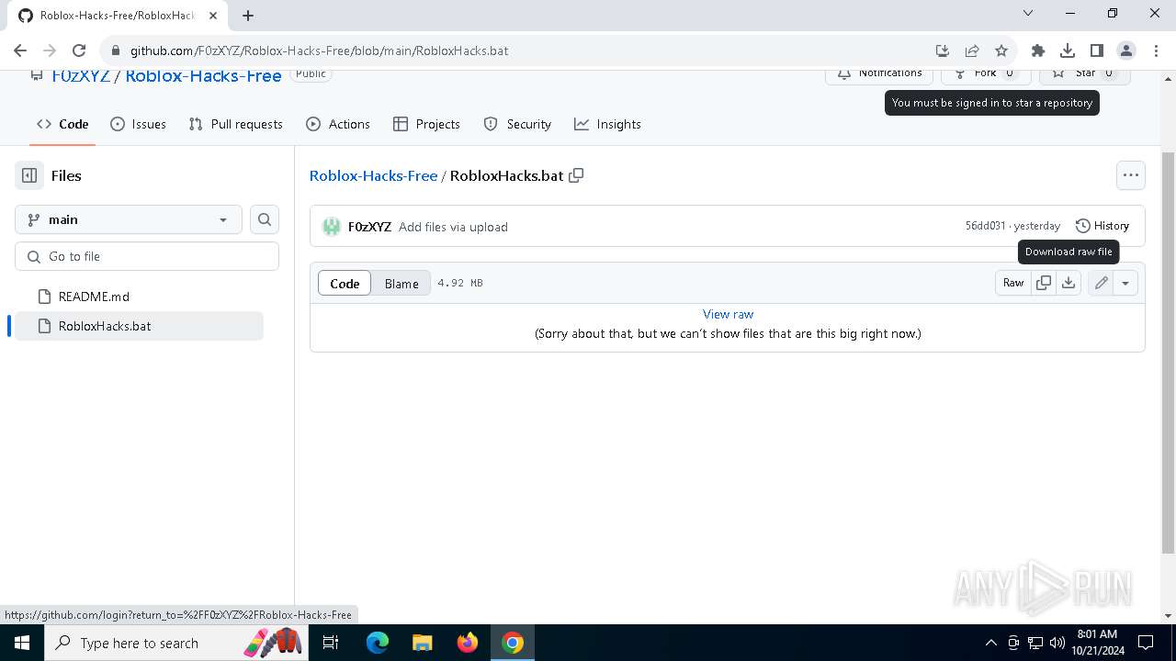1176x661 pixels.
Task: Open the Insights tab
Action: pos(607,124)
